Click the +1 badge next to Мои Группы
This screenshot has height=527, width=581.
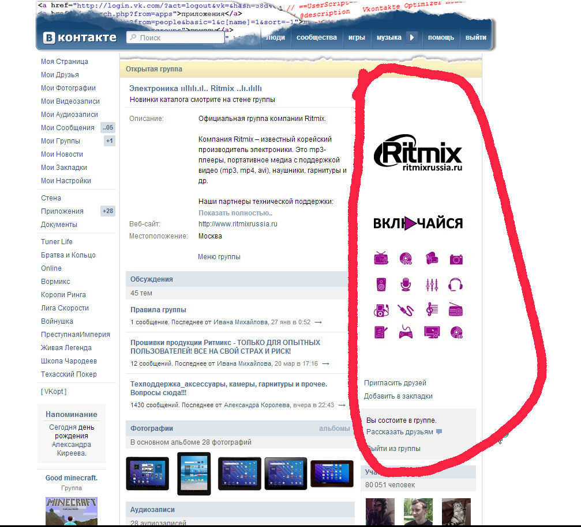point(109,141)
